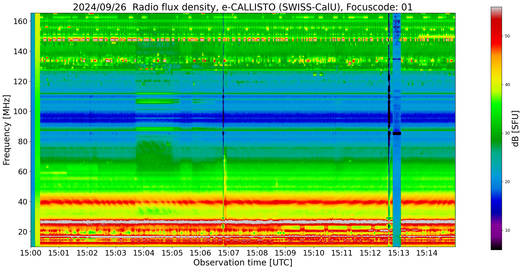The image size is (523, 270).
Task: Click the 120 MHz frequency tick label
Action: [20, 81]
